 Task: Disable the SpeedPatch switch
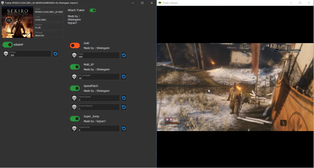75,88
